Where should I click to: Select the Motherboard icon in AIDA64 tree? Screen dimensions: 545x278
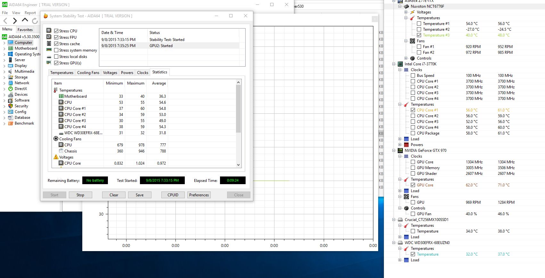pos(11,48)
